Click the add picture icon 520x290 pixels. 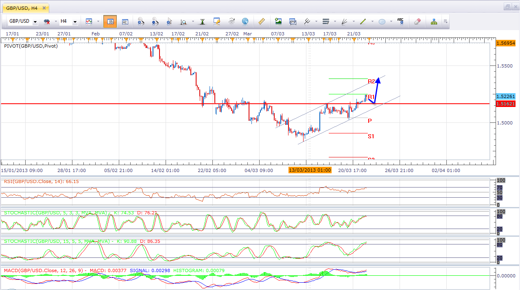point(278,21)
